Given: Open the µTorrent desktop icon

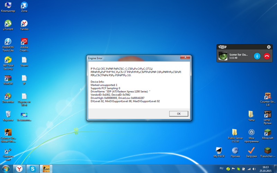Looking at the screenshot, I should coord(8,24).
